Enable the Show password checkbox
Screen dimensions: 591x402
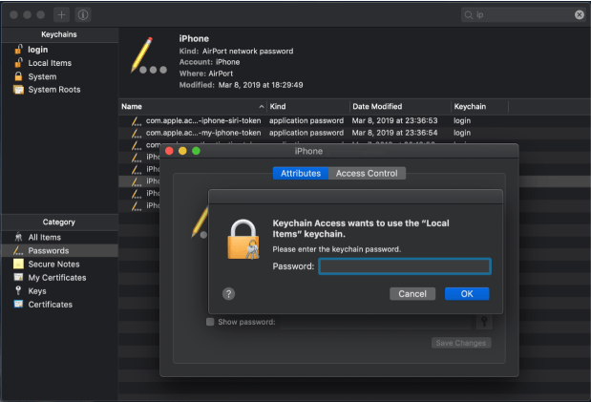[x=210, y=322]
